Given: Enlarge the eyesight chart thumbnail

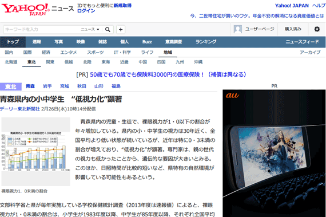Looking at the screenshot, I should click(x=36, y=152).
